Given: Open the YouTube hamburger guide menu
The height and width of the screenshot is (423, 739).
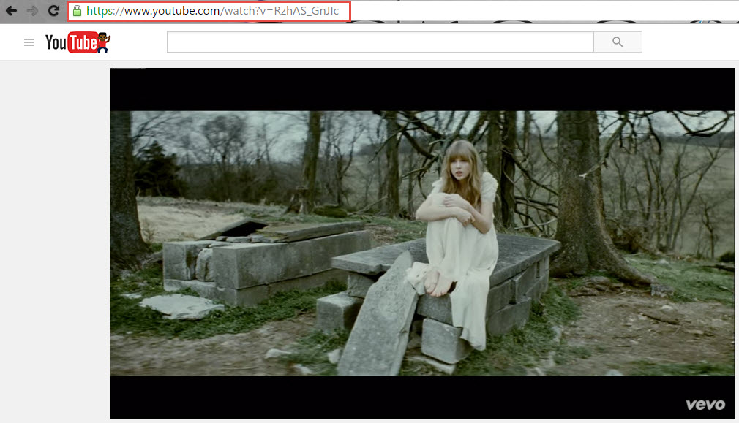Looking at the screenshot, I should (x=29, y=42).
